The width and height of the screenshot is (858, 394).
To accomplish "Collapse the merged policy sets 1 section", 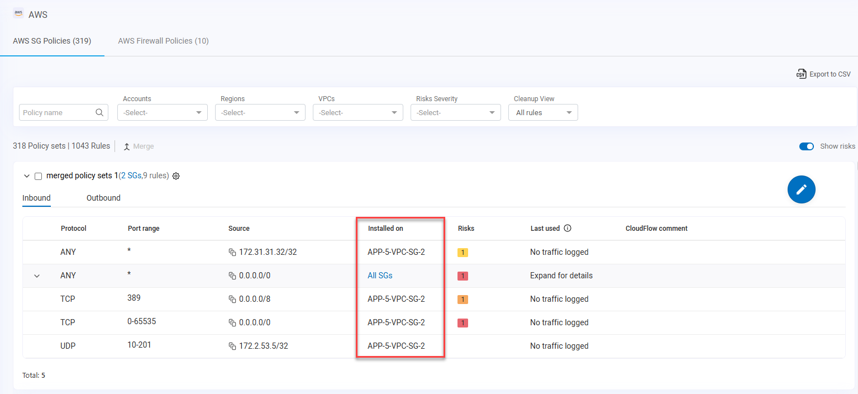I will pos(26,176).
